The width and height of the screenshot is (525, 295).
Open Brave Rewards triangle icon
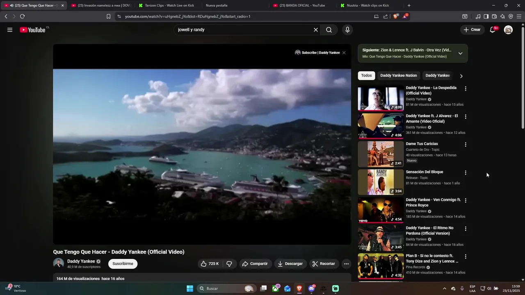405,16
